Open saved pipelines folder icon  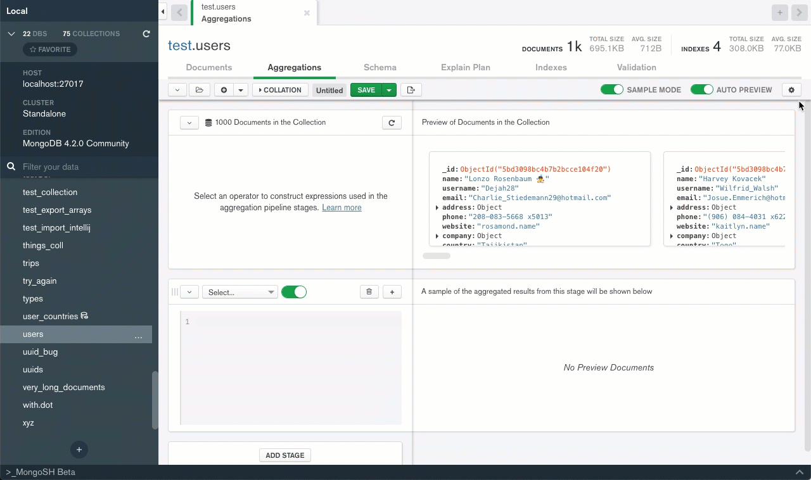coord(199,90)
